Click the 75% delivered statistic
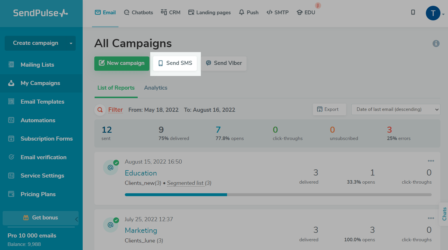 point(174,133)
